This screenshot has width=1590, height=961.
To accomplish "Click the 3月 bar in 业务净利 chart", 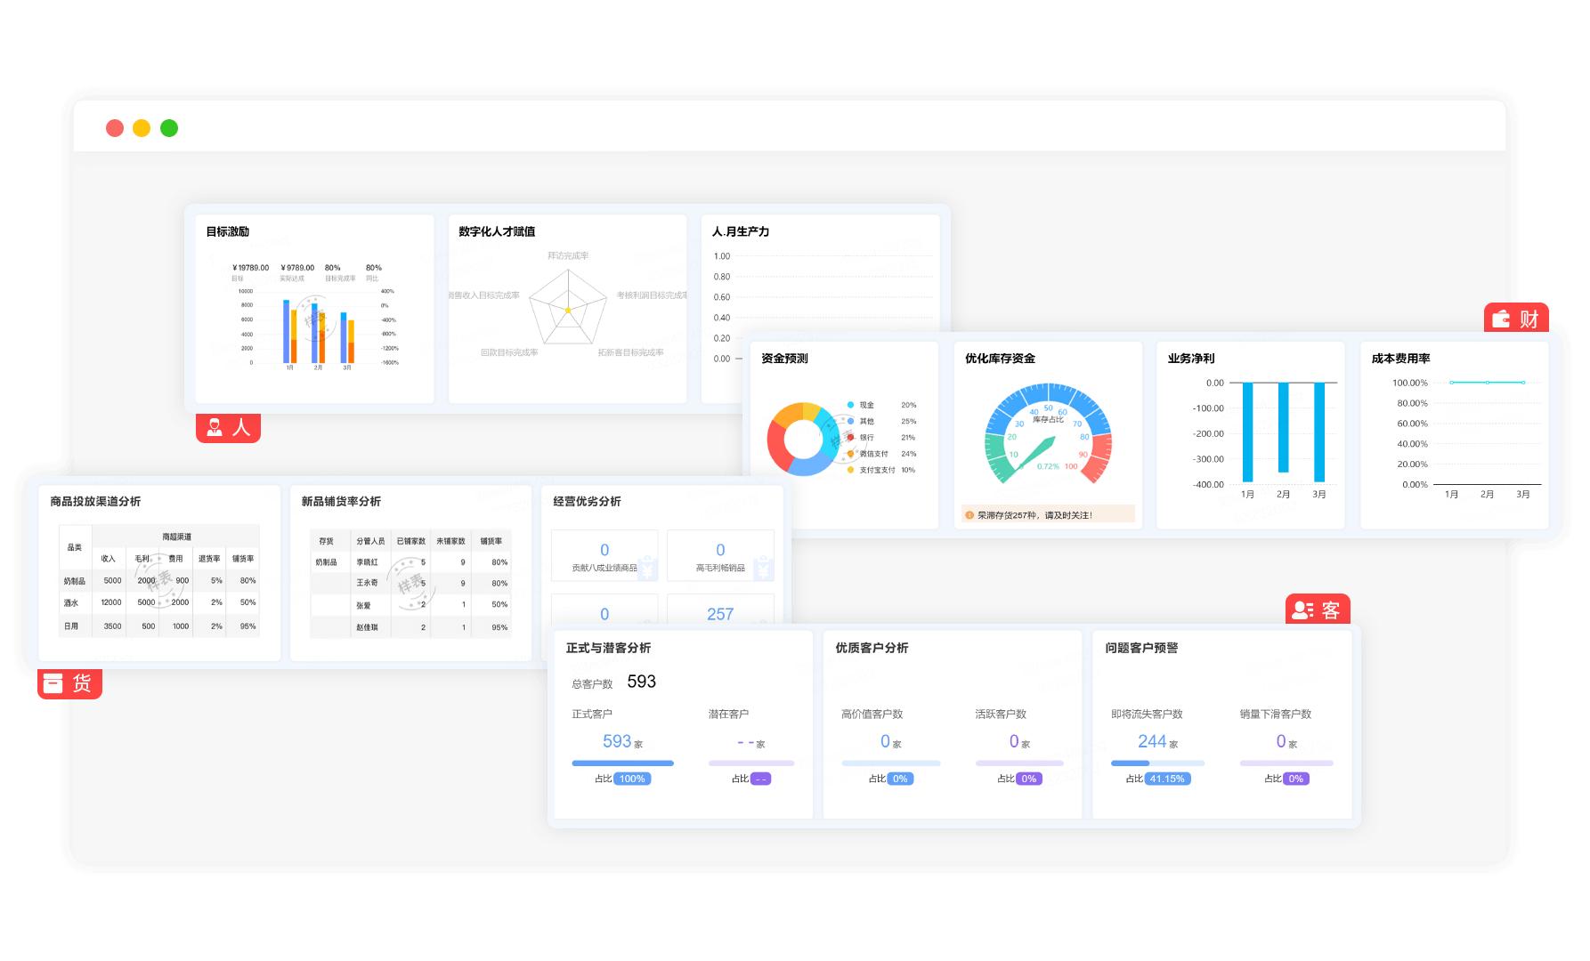I will 1319,432.
